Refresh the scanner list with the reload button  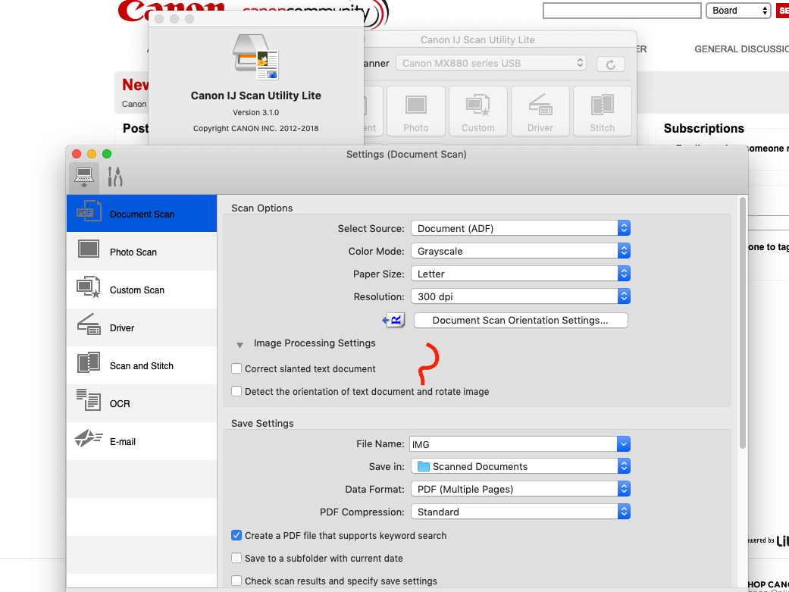(x=611, y=64)
